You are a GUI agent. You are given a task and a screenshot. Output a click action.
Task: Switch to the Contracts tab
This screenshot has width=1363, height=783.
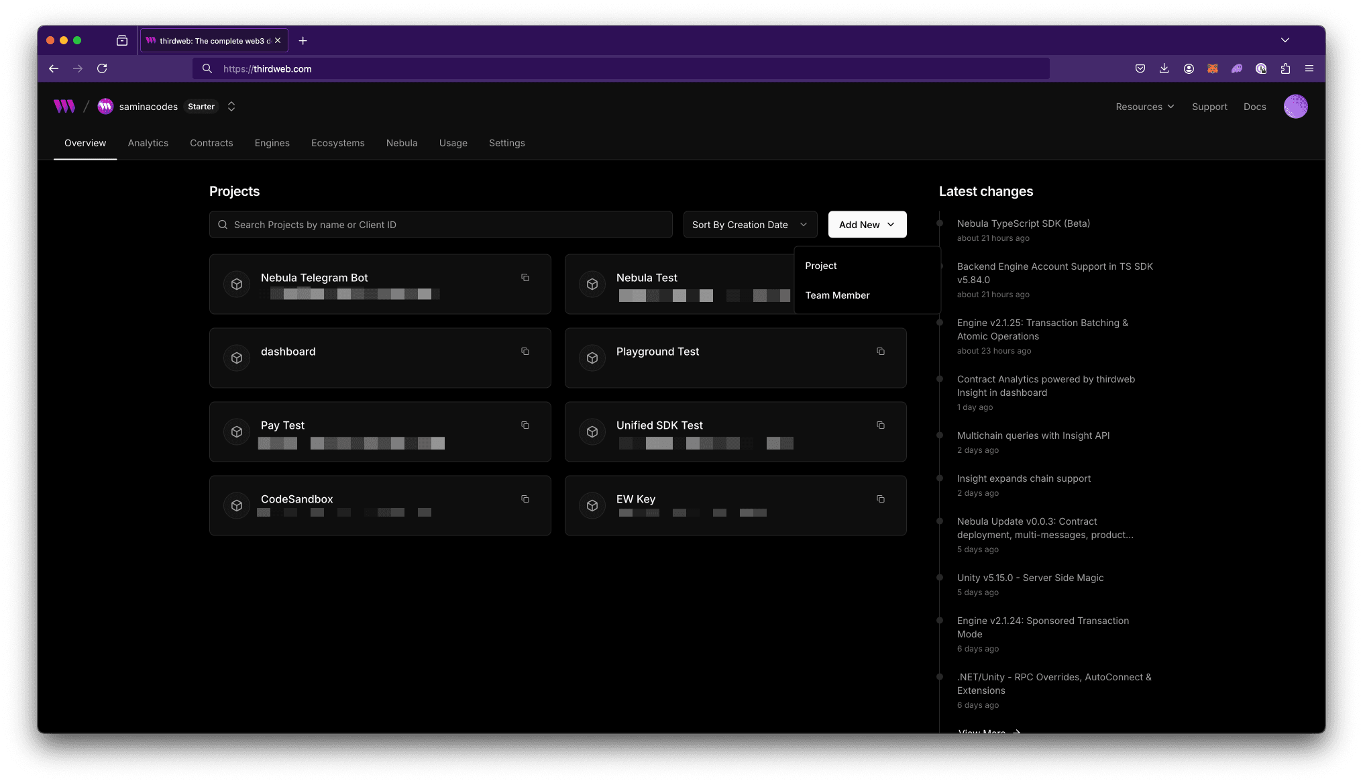[x=211, y=142]
